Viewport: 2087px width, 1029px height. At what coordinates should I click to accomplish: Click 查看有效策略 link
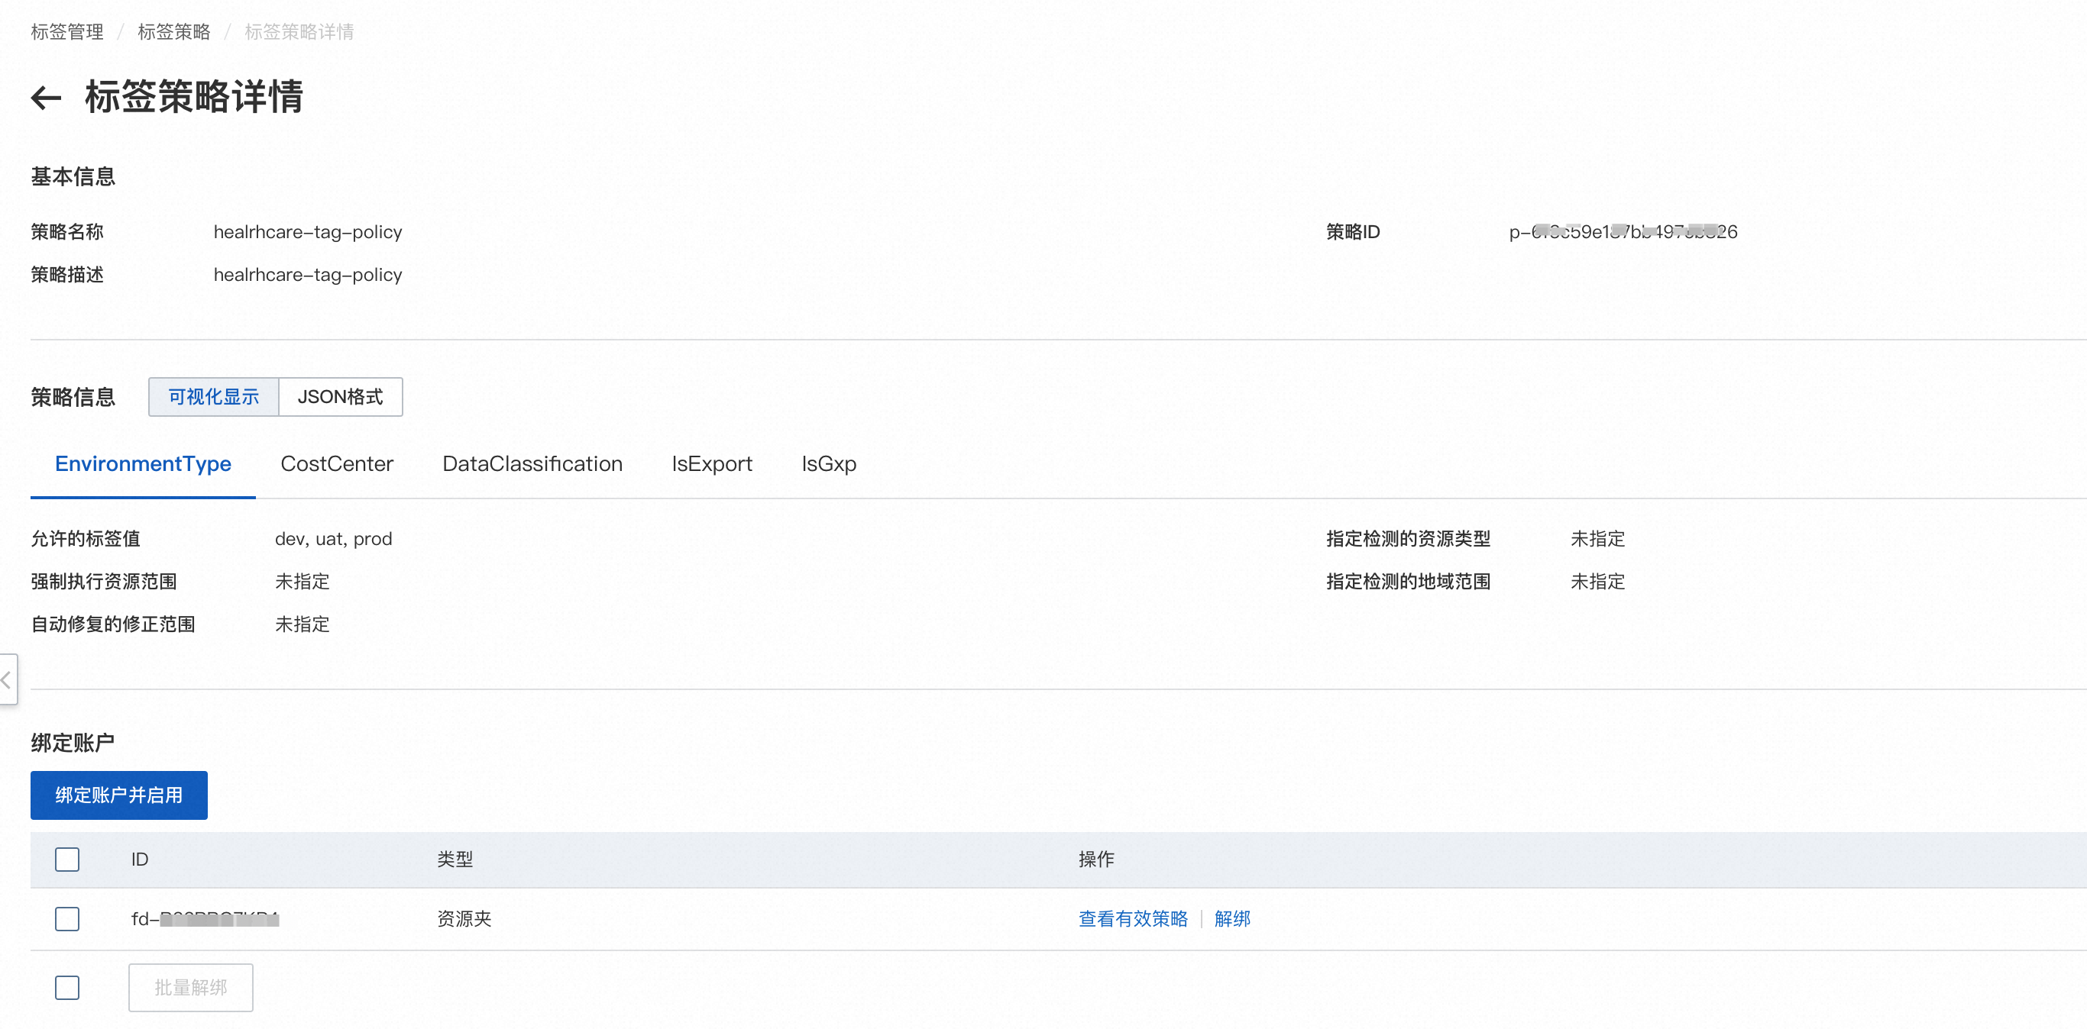tap(1133, 919)
